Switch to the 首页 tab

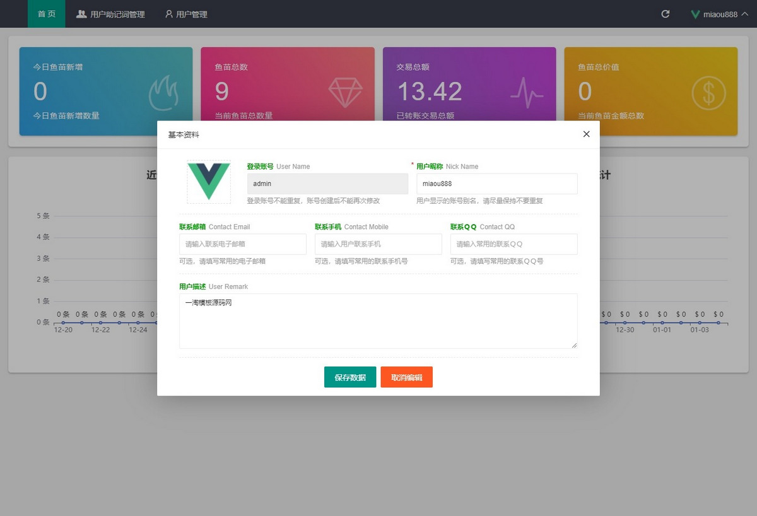(x=46, y=13)
